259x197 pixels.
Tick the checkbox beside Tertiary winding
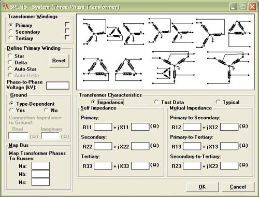click(x=67, y=37)
